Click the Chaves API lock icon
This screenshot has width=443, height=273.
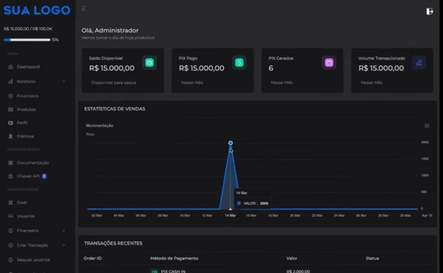click(11, 176)
